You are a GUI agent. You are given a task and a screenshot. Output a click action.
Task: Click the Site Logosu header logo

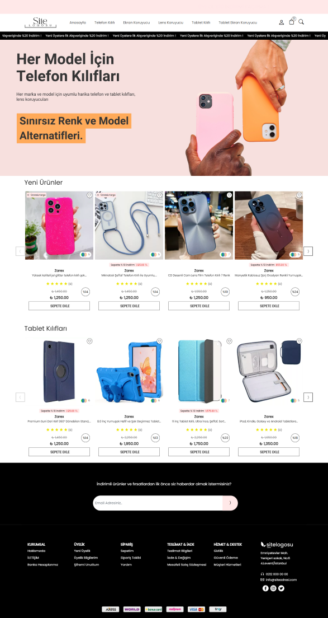(x=40, y=22)
